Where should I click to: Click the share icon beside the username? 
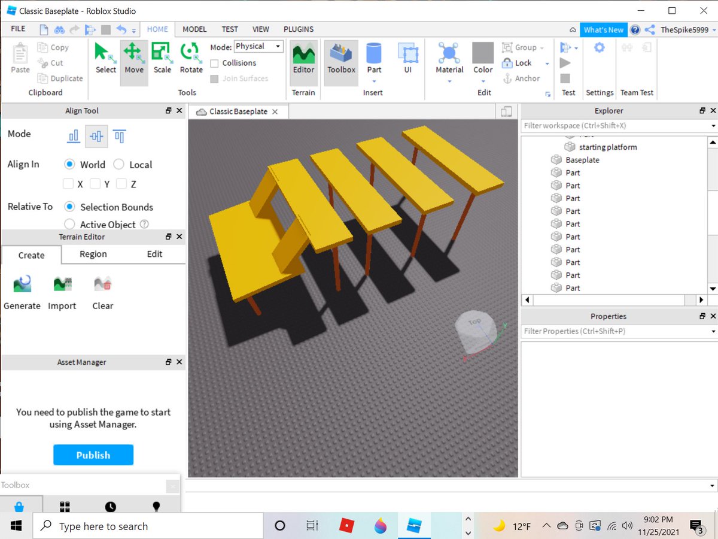(x=650, y=30)
